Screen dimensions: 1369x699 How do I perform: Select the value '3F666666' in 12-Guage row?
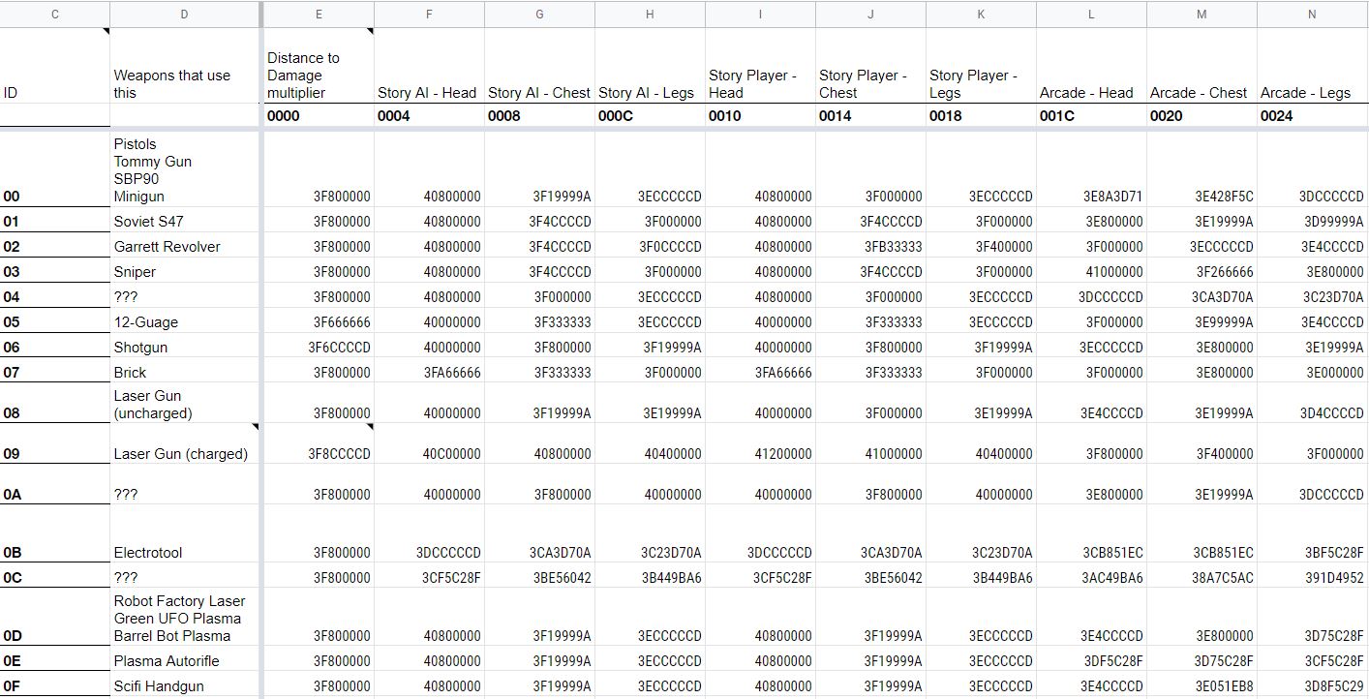[x=319, y=322]
